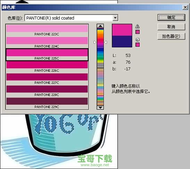190x169 pixels.
Task: Close the color library dialog with X
Action: (185, 7)
